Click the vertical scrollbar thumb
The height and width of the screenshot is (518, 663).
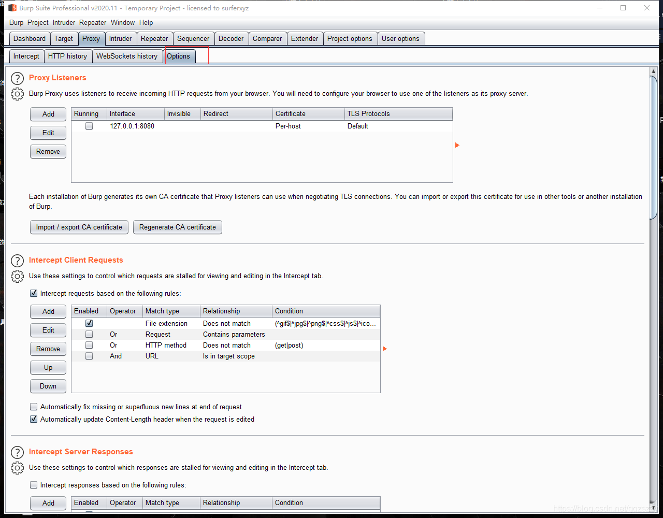click(x=654, y=148)
